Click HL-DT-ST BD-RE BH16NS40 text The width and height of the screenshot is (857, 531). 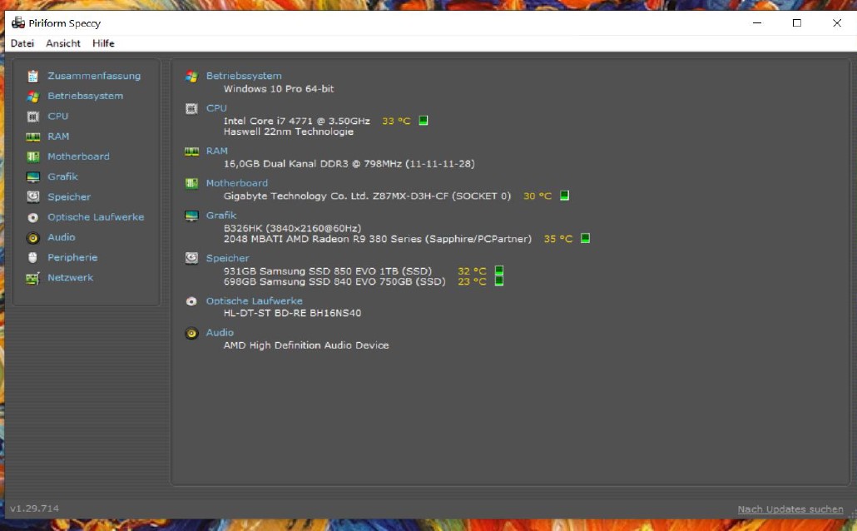292,313
